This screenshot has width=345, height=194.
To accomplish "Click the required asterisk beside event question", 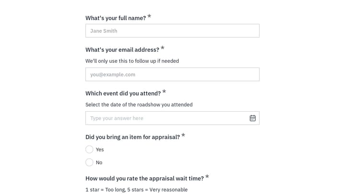I will [164, 91].
